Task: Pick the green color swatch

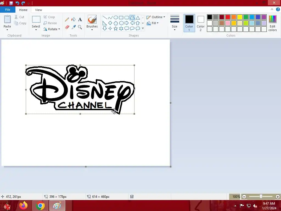Action: [246, 17]
